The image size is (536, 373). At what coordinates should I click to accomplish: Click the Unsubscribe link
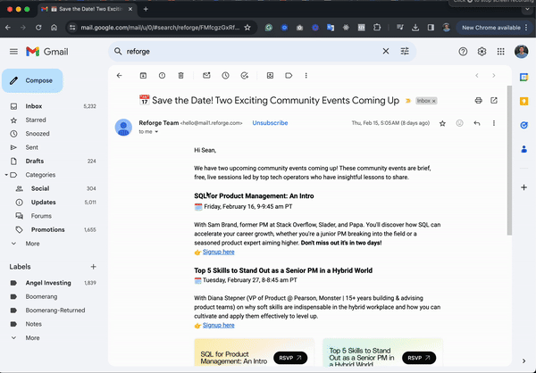(270, 122)
